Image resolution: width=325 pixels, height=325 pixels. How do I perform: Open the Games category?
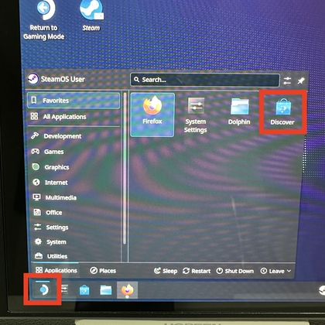click(x=48, y=152)
